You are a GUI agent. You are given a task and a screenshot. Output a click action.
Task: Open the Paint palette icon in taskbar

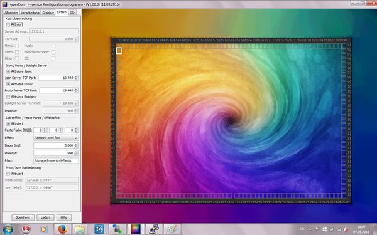click(x=172, y=229)
